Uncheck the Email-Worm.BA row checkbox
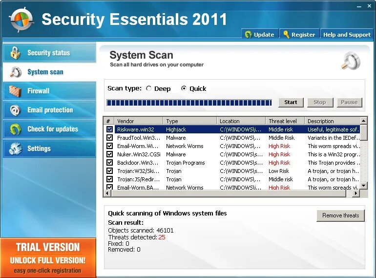This screenshot has width=376, height=278. (109, 187)
